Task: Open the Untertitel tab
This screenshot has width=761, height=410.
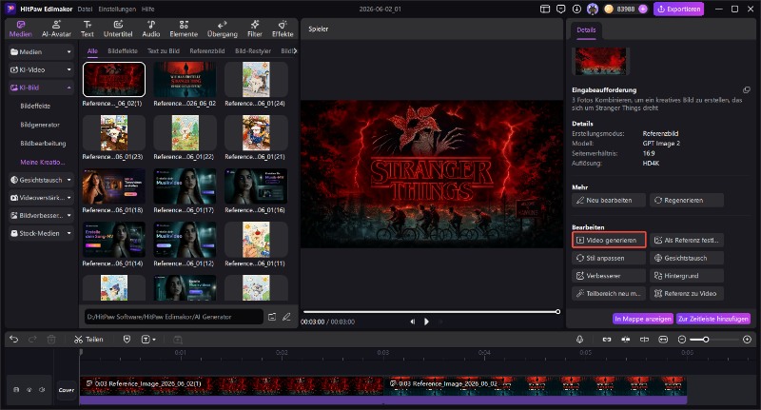Action: point(118,29)
